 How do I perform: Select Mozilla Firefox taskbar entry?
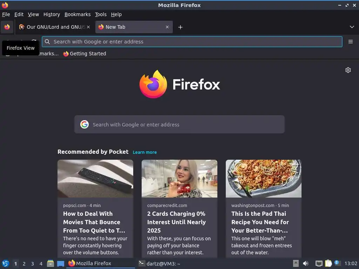tap(101, 263)
